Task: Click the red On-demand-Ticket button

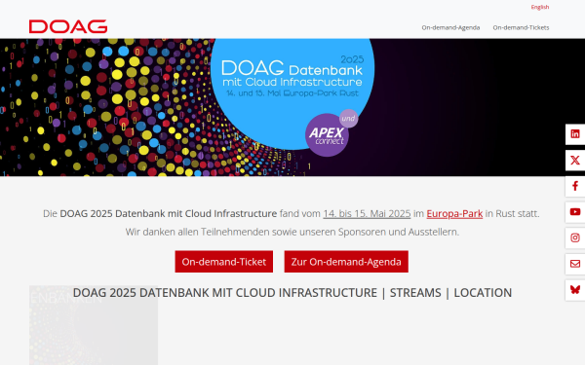Action: pyautogui.click(x=224, y=262)
